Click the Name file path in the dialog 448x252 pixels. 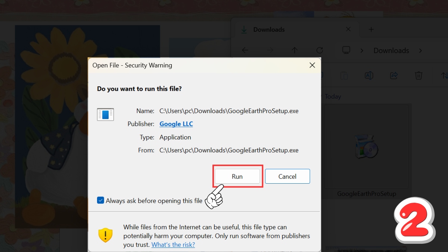click(x=229, y=111)
